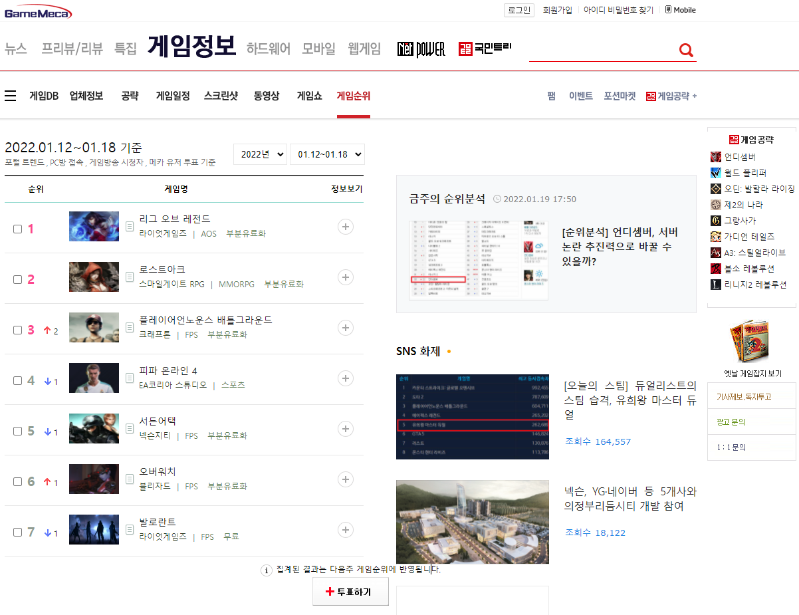Click plus info icon for 리그 오브 레전드
799x615 pixels.
pyautogui.click(x=345, y=227)
